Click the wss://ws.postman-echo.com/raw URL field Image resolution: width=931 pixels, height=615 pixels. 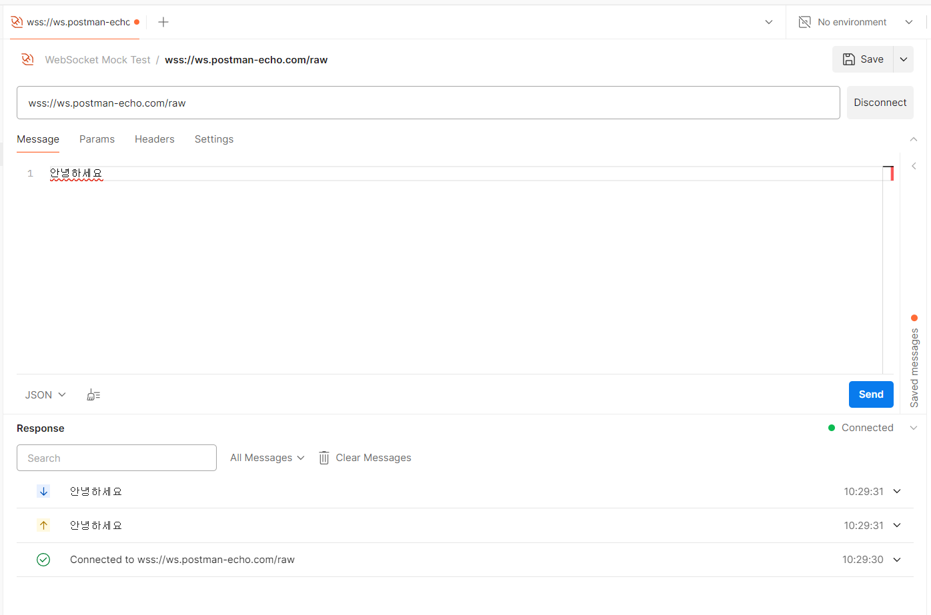tap(428, 103)
